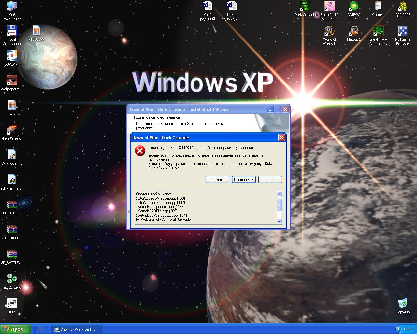The height and width of the screenshot is (334, 417).
Task: Select the World of Warcraft shortcut
Action: click(329, 31)
